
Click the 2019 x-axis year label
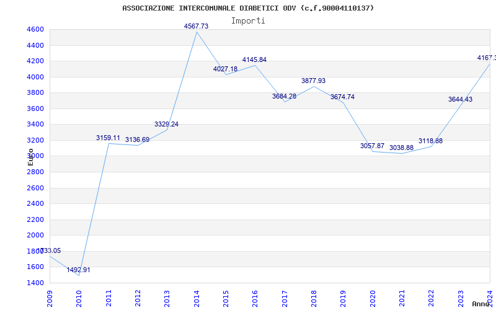343,299
